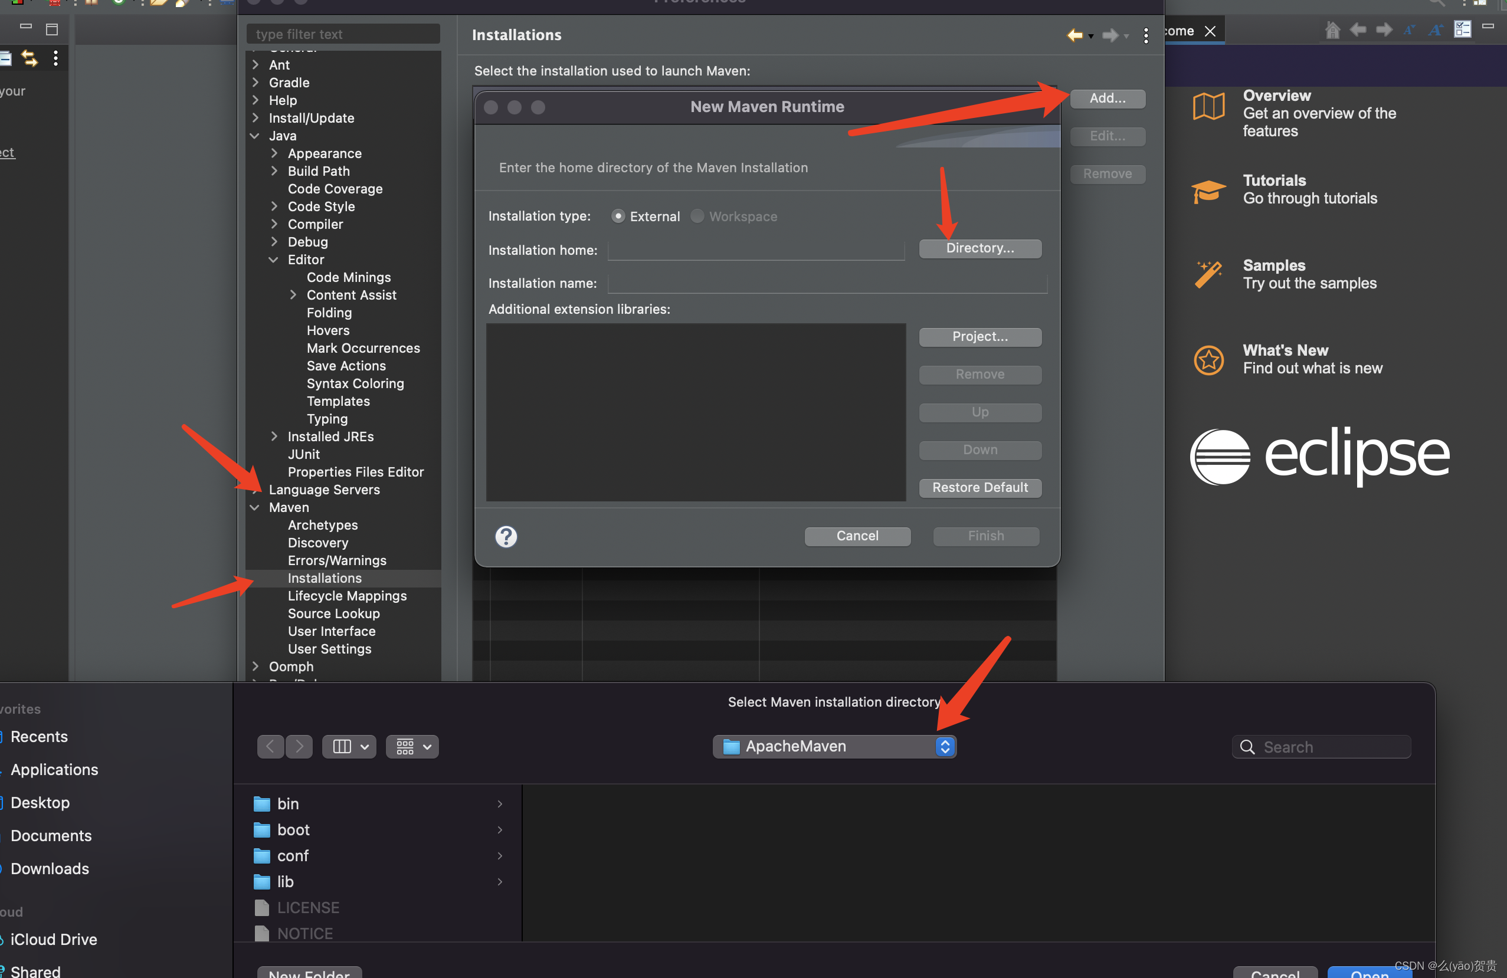Click the file dialog forward chevron
This screenshot has width=1507, height=978.
pos(300,746)
